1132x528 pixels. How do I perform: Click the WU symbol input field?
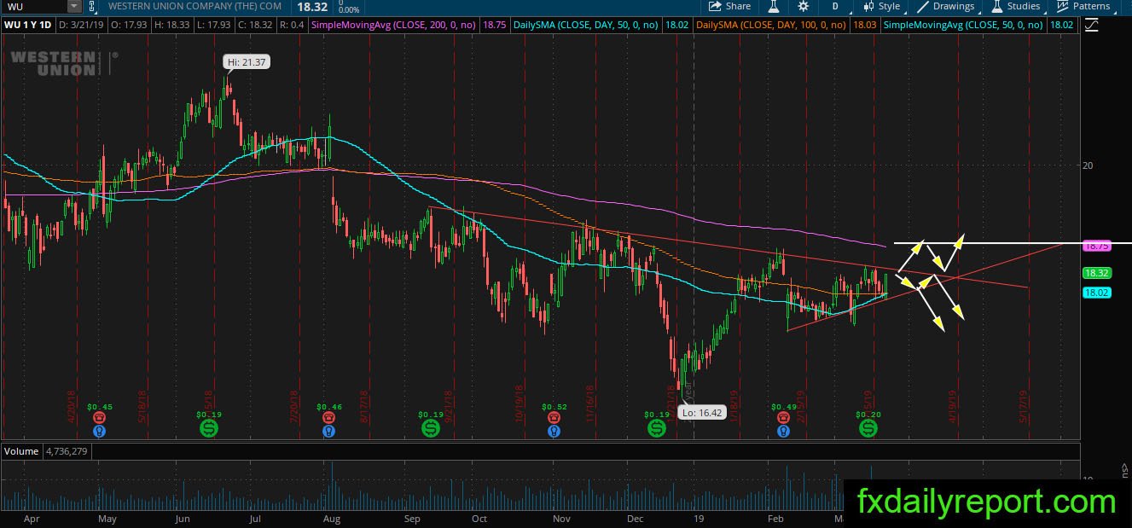[34, 6]
